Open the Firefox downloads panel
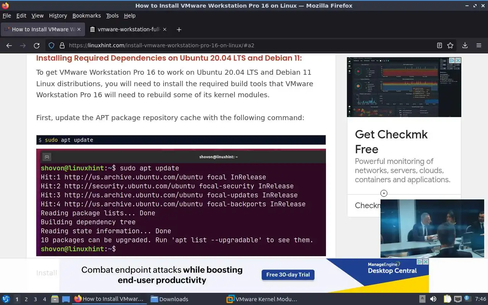488x305 pixels. pos(465,45)
